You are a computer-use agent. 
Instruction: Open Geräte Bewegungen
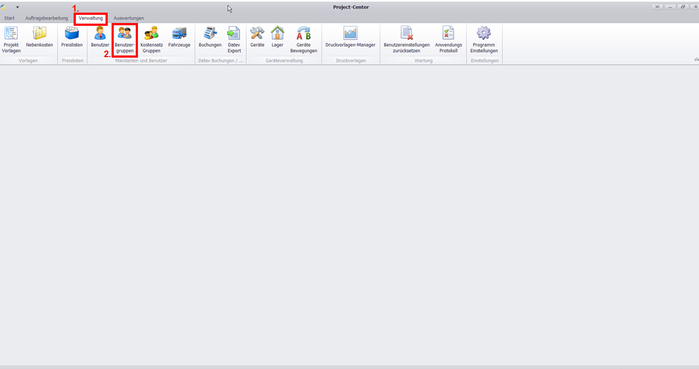[303, 39]
